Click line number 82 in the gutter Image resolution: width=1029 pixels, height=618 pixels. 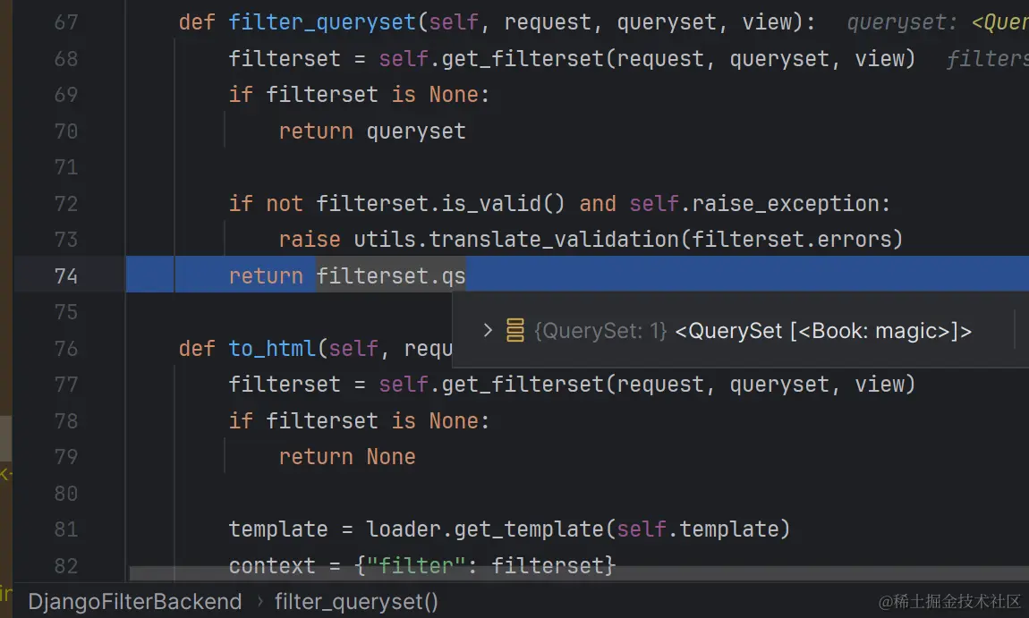pyautogui.click(x=65, y=565)
